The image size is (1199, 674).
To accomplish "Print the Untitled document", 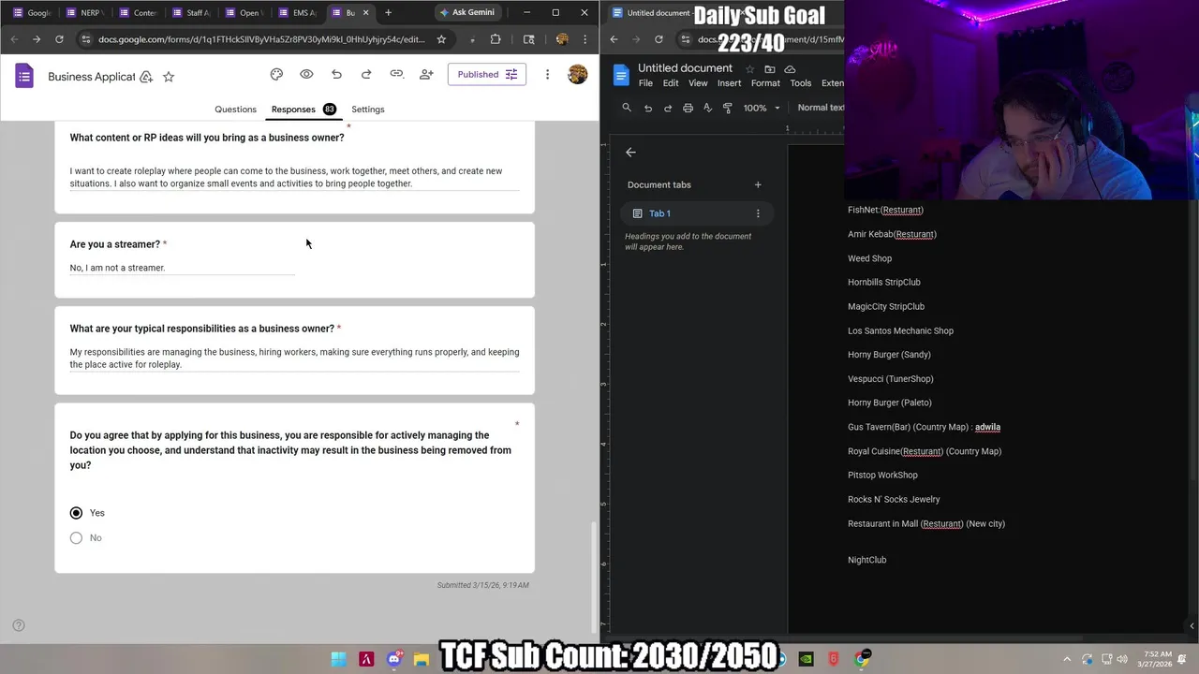I will coord(688,108).
